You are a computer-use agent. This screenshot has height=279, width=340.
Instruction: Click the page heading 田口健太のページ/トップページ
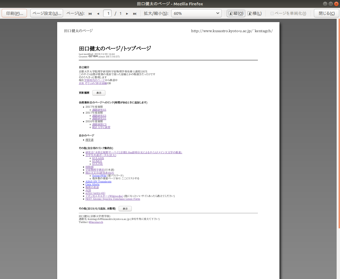(115, 48)
